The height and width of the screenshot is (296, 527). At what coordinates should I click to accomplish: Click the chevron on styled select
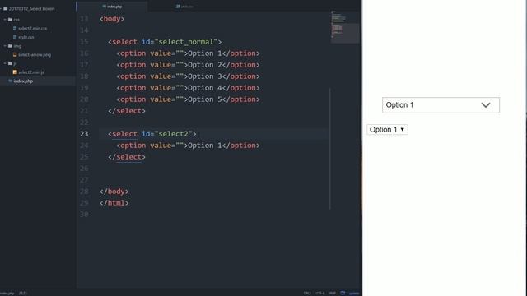[x=486, y=105]
